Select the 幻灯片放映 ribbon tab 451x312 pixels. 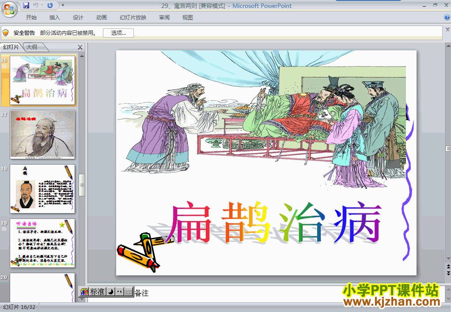click(133, 18)
